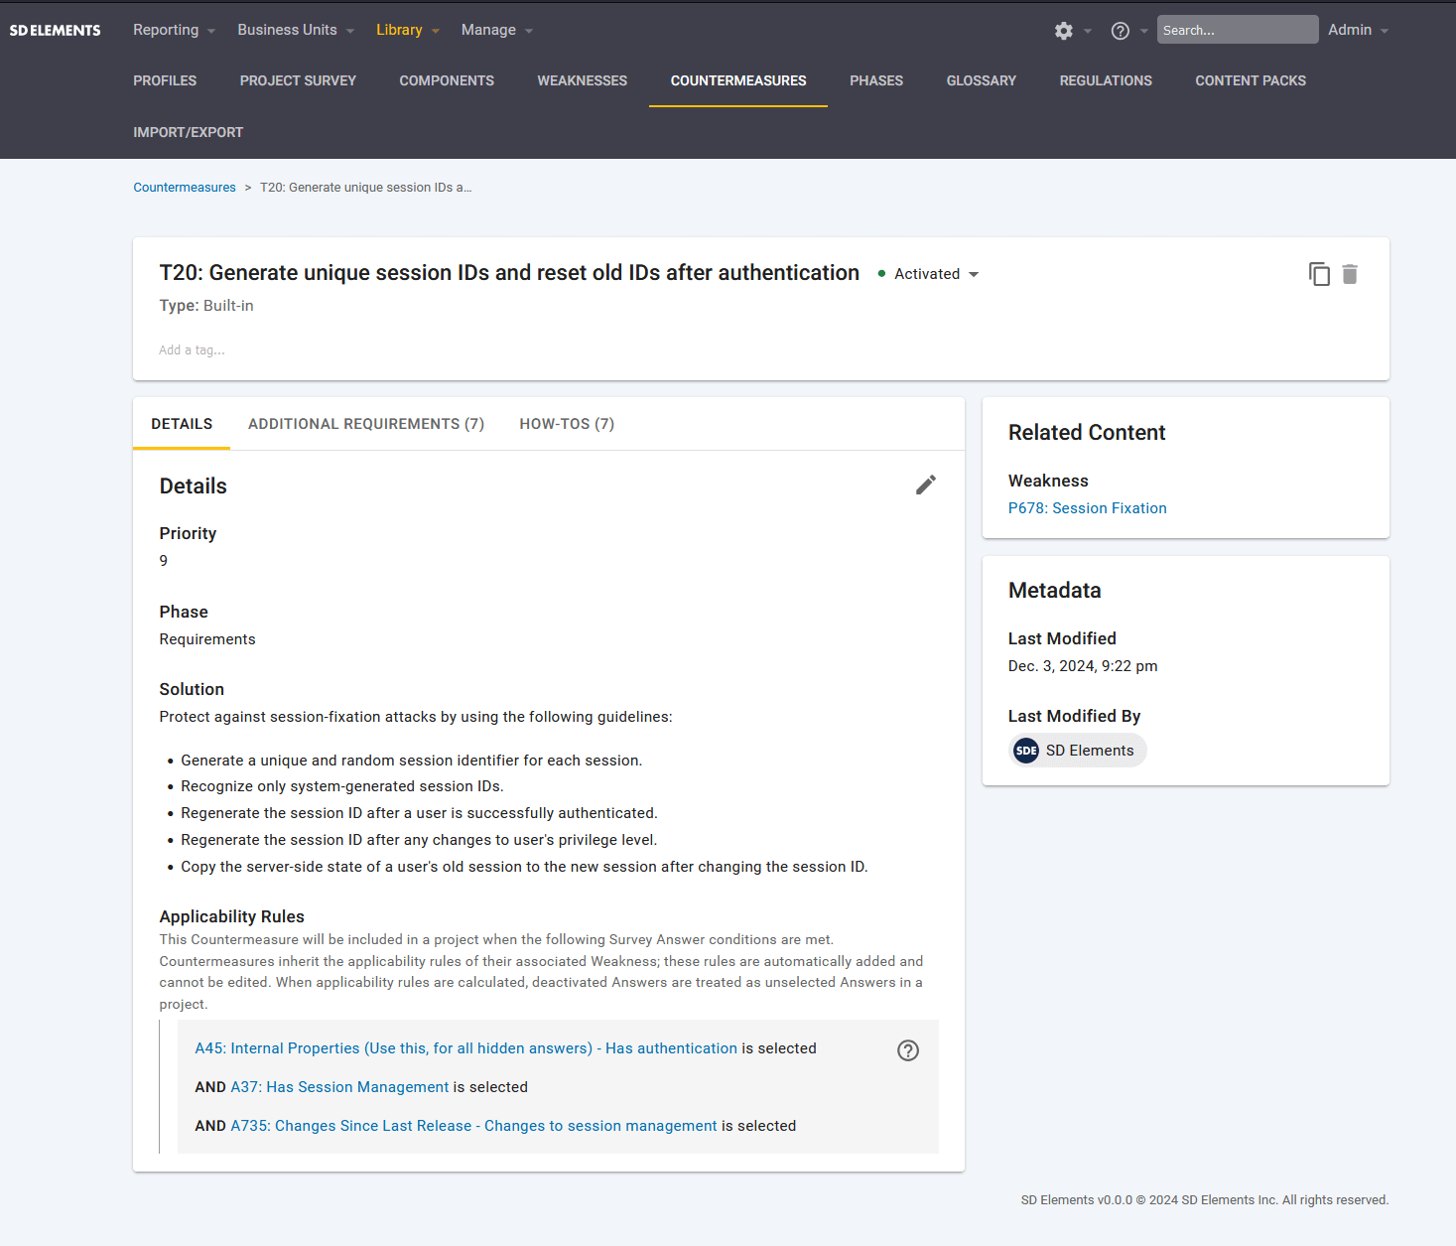Click the Countermeasures breadcrumb link
The image size is (1456, 1246).
point(185,188)
